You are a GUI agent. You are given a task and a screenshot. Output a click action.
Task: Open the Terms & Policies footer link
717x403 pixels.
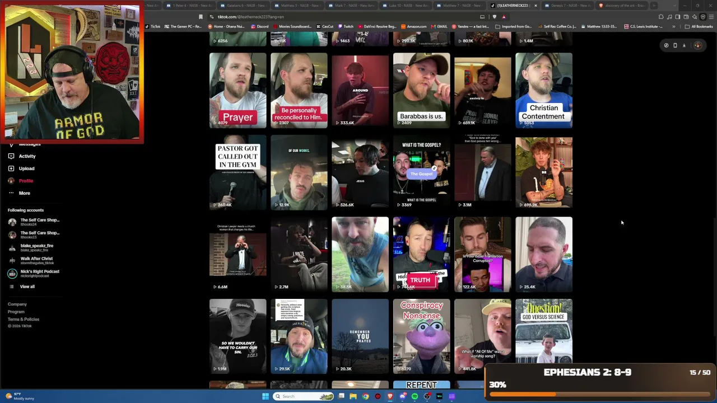coord(24,319)
